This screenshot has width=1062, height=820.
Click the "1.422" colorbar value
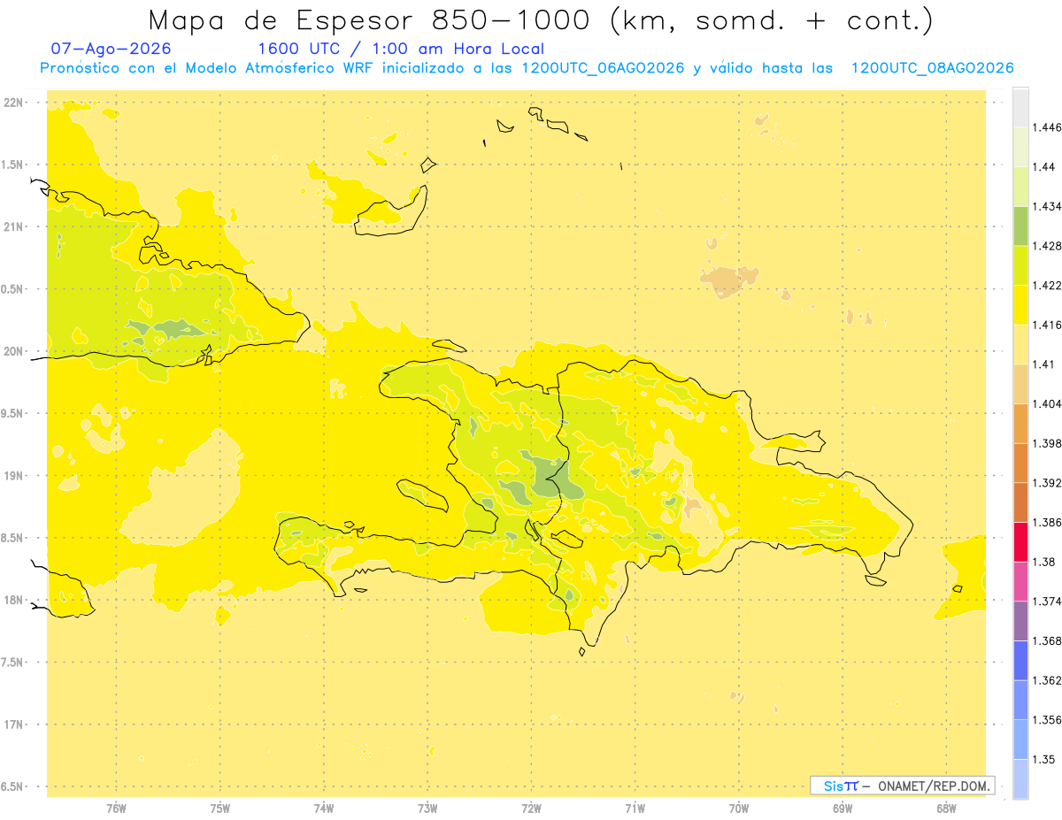(1046, 286)
